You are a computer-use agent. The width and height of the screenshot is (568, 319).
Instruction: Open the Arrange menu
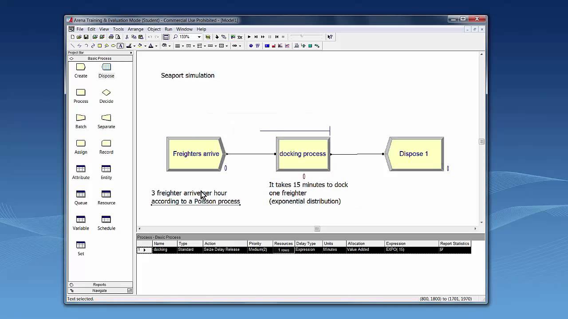click(x=136, y=29)
